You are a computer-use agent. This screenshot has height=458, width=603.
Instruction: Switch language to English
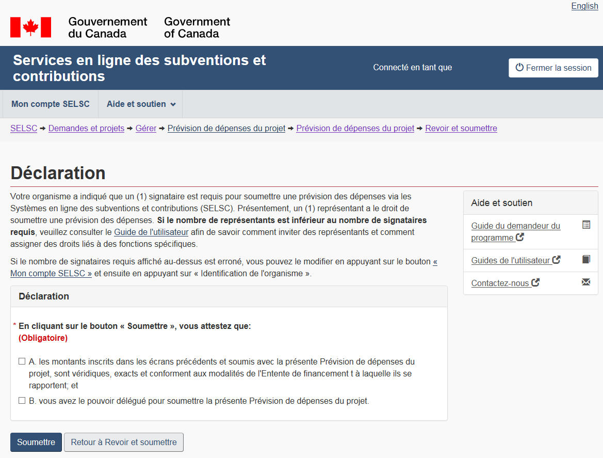tap(584, 6)
